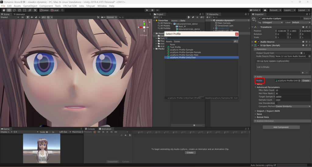Select the Rotate tool
Image resolution: width=312 pixels, height=167 pixels.
(x=14, y=10)
